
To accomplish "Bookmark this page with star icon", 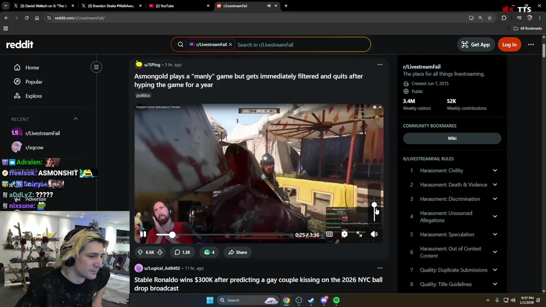I will coord(490,18).
